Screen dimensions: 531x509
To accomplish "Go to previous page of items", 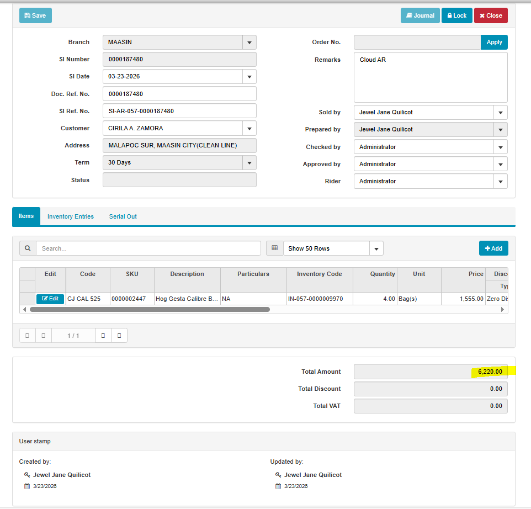I will click(x=43, y=336).
